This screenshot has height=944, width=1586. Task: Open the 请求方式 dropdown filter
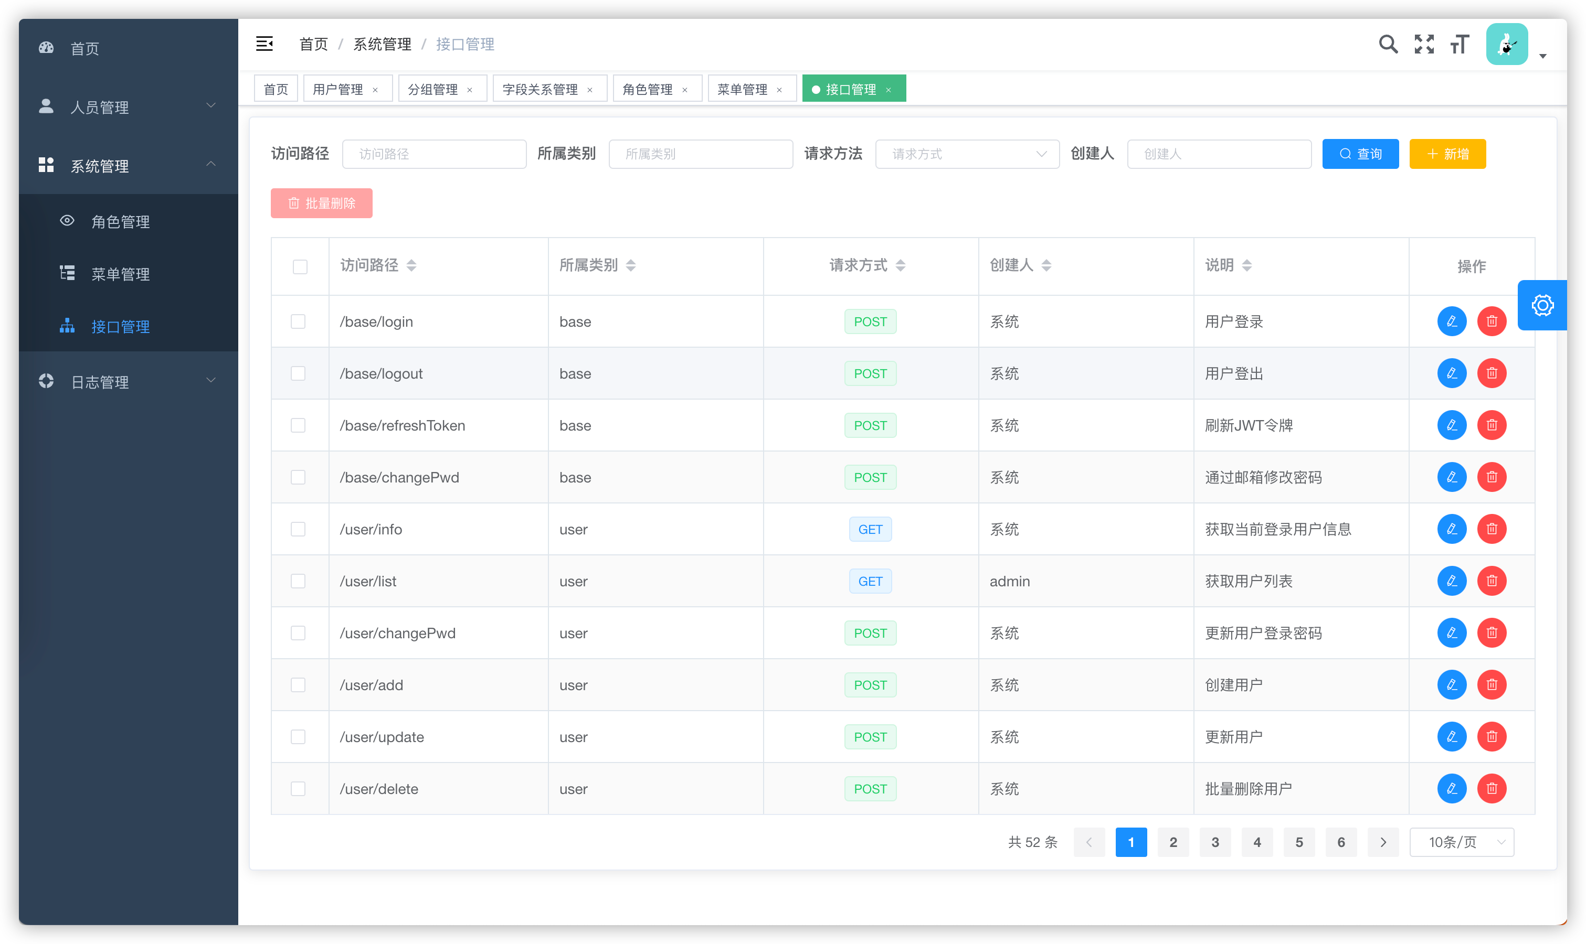967,154
